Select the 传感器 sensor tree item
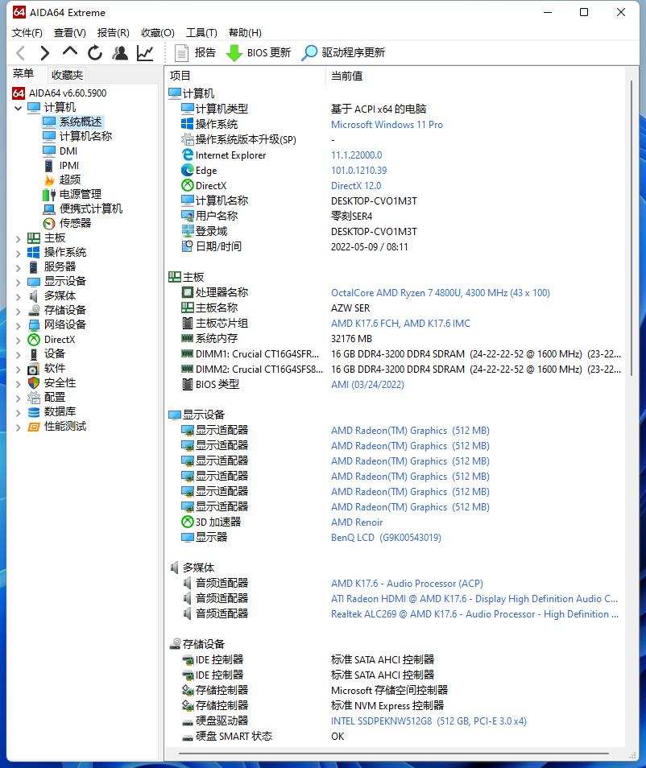Image resolution: width=646 pixels, height=768 pixels. point(67,223)
